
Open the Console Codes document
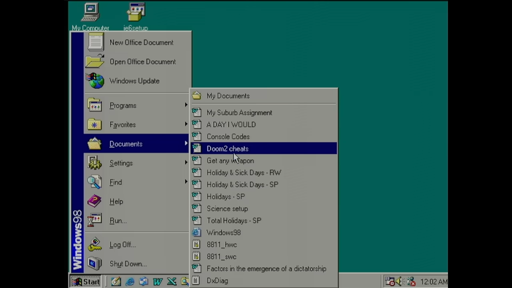[x=264, y=137]
